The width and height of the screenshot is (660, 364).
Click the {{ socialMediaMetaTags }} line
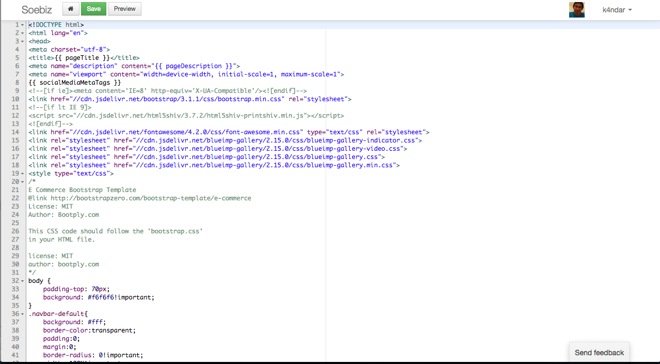(x=75, y=83)
